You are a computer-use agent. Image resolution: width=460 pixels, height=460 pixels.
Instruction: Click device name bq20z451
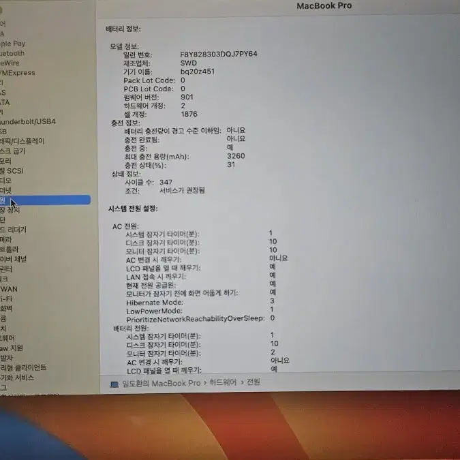pyautogui.click(x=198, y=72)
